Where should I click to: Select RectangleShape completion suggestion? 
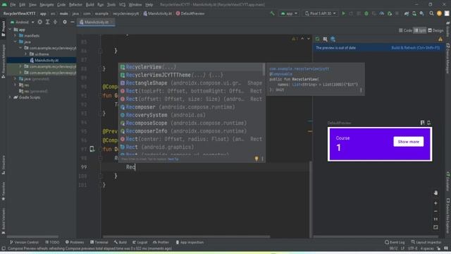coord(191,83)
